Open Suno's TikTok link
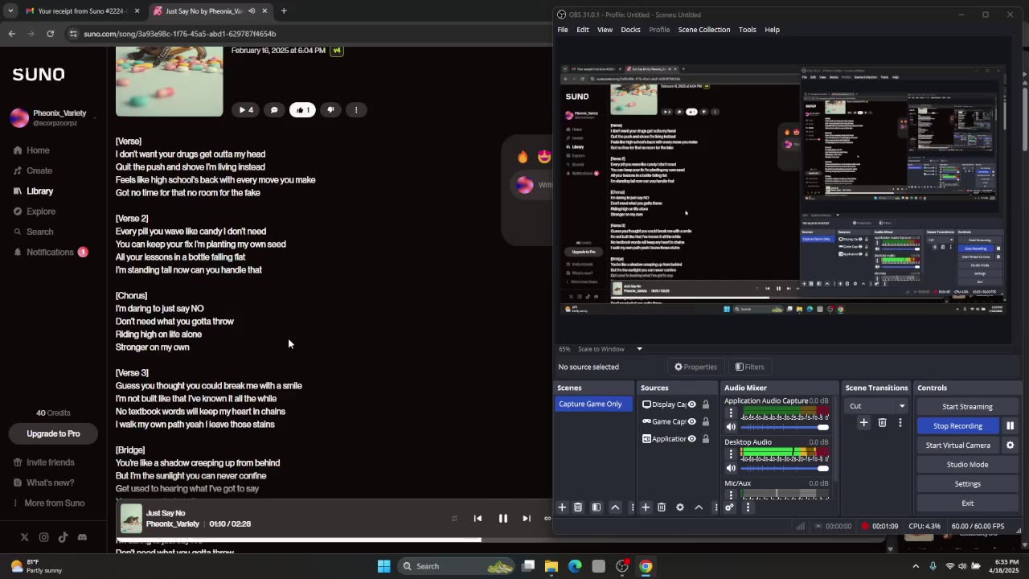The image size is (1029, 579). [63, 537]
